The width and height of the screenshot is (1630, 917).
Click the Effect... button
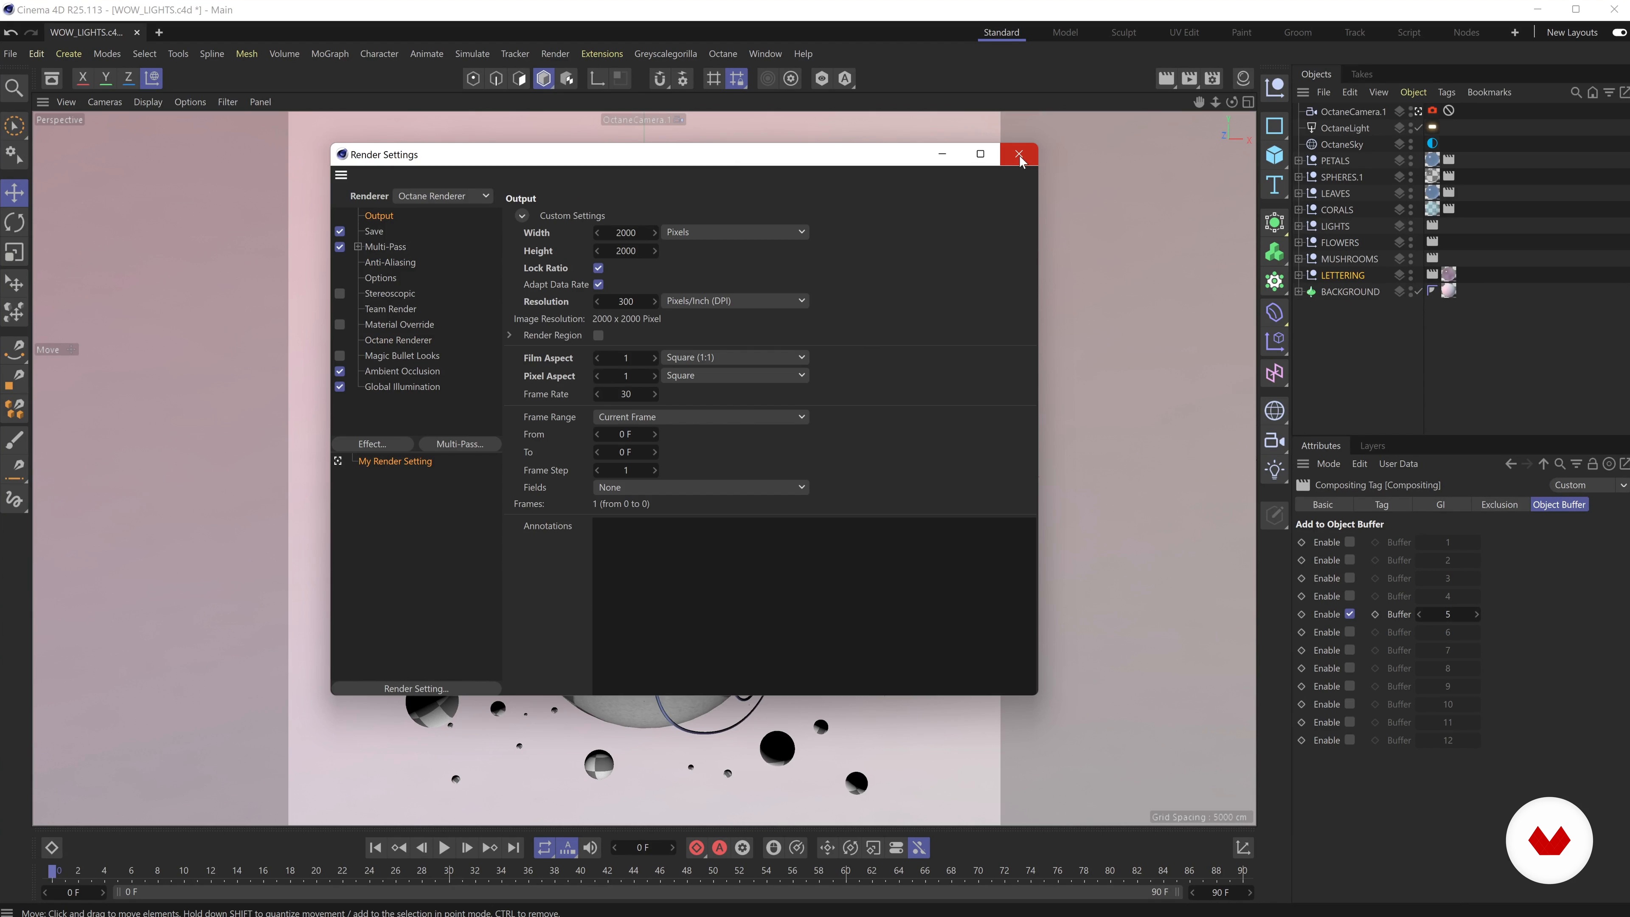[372, 444]
